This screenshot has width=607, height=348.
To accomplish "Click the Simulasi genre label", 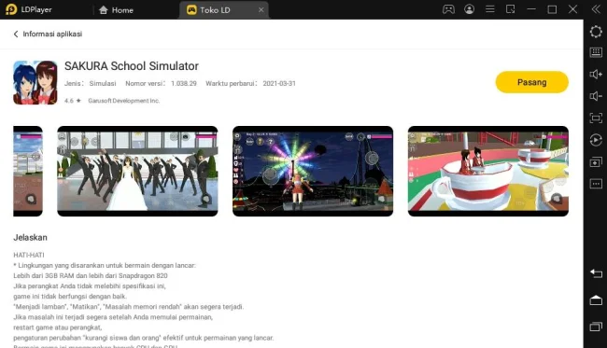I will [103, 83].
